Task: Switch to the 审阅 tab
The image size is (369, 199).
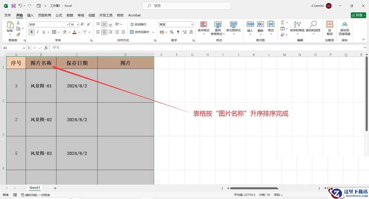Action: 81,15
